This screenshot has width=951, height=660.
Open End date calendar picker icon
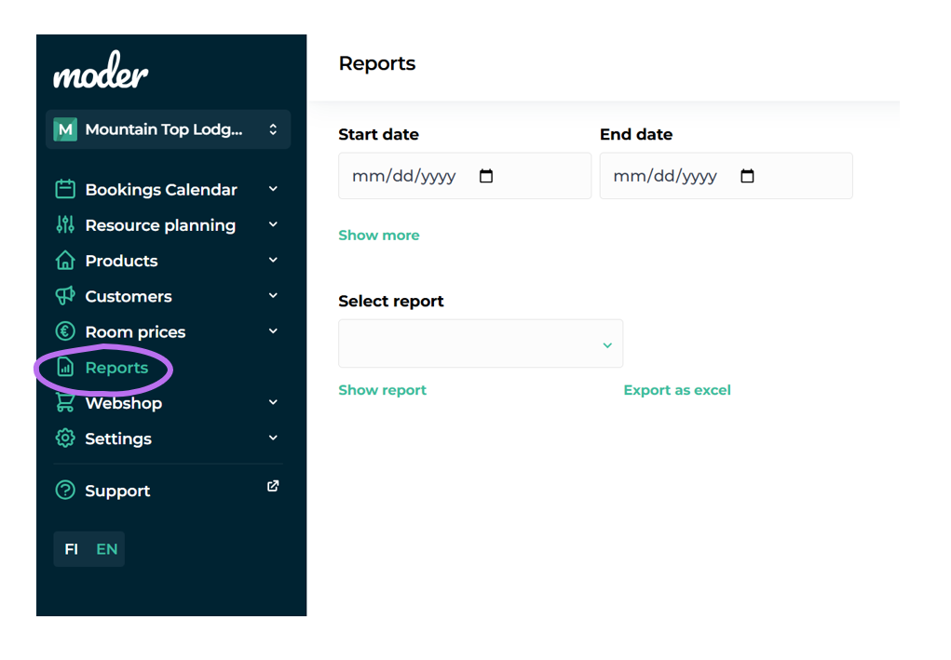click(x=747, y=176)
